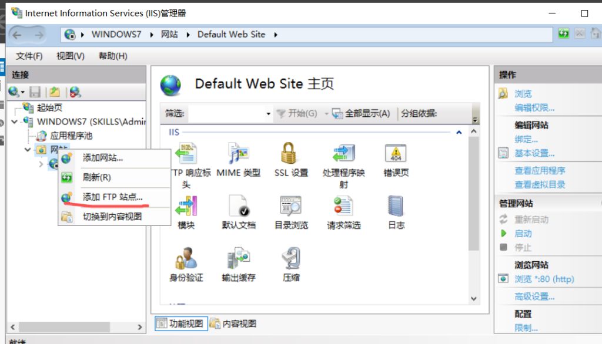Collapse the IIS group section

click(x=459, y=133)
